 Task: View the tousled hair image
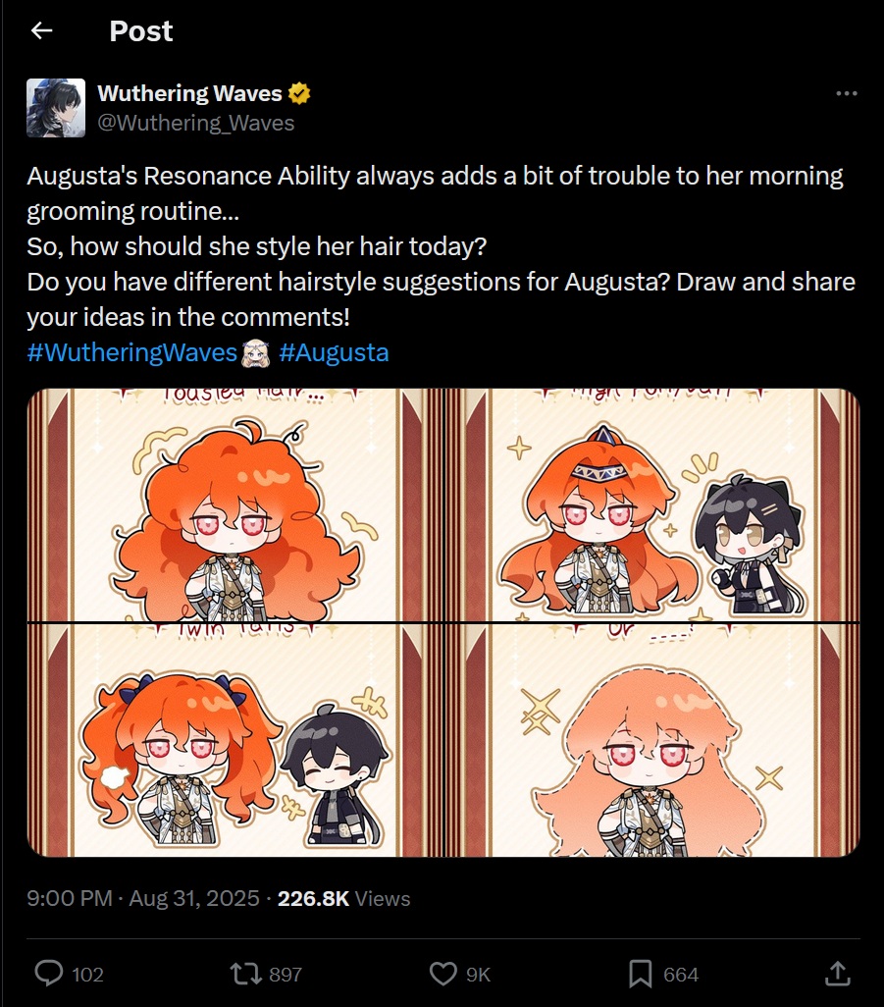point(234,504)
